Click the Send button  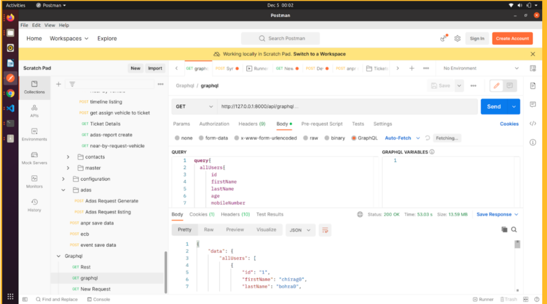pos(494,107)
